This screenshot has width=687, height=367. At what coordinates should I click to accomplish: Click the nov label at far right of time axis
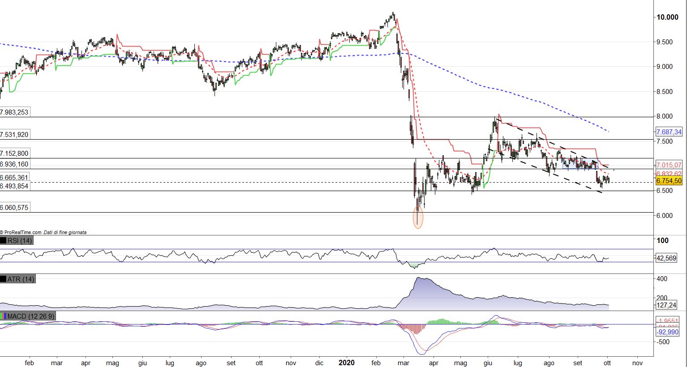[638, 363]
